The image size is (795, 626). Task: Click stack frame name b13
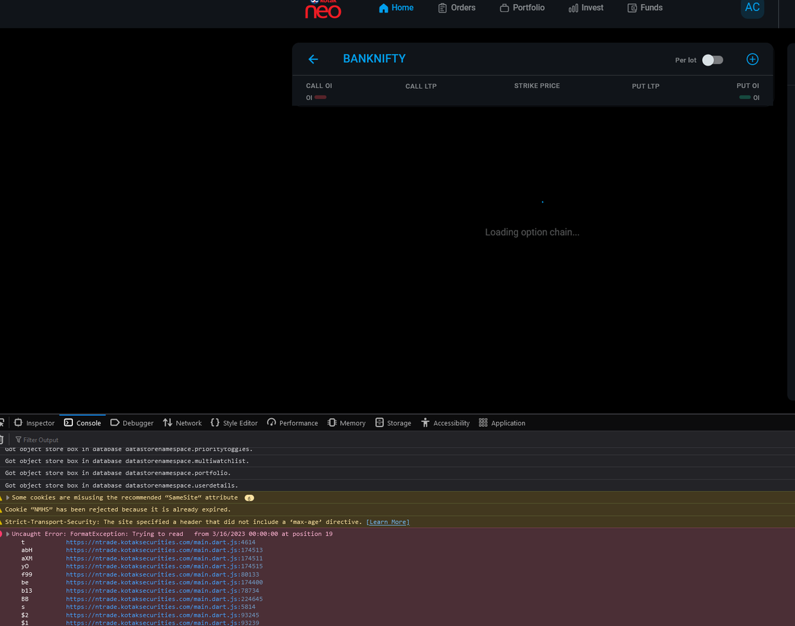(x=26, y=590)
